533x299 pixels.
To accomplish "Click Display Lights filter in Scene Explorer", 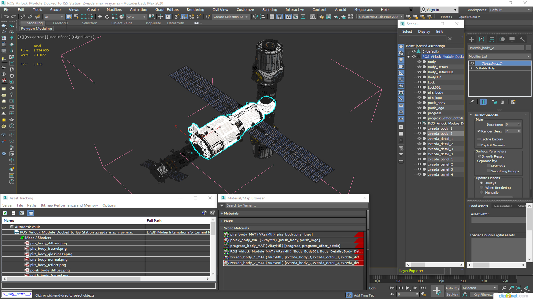I will (x=401, y=60).
